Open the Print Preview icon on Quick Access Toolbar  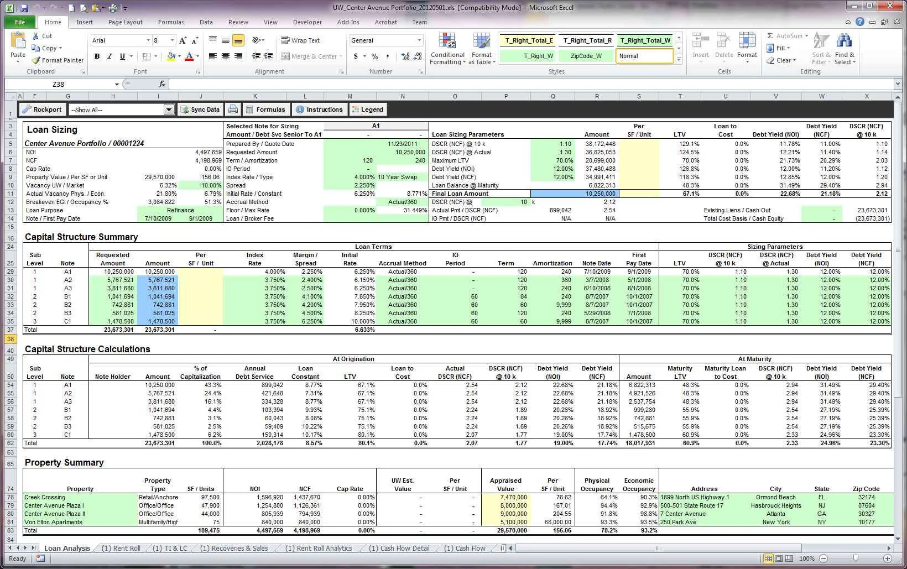click(84, 8)
